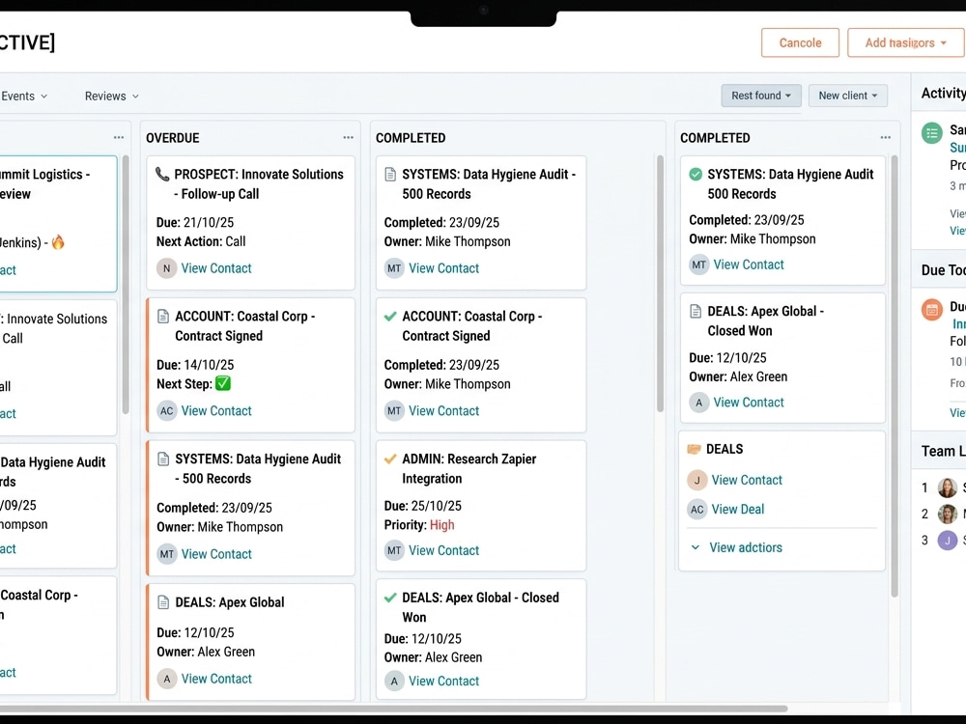Click document icon on rightmost Apex Global Closed Won card
Viewport: 966px width, 724px height.
coord(696,312)
